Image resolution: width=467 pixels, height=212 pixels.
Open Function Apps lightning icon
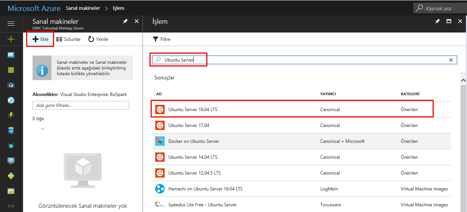tap(11, 115)
